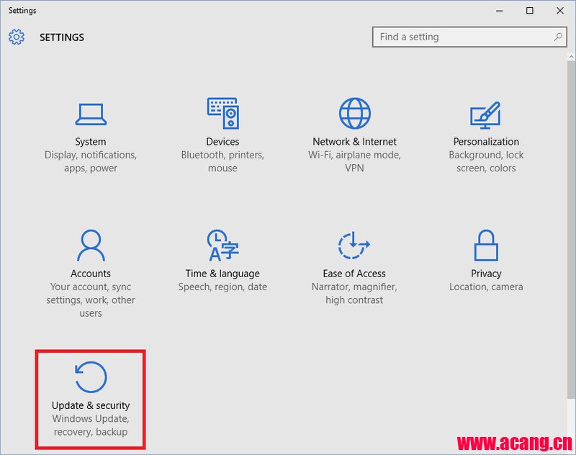The image size is (576, 455).
Task: Click the magnifier search icon in the search box
Action: pyautogui.click(x=558, y=37)
